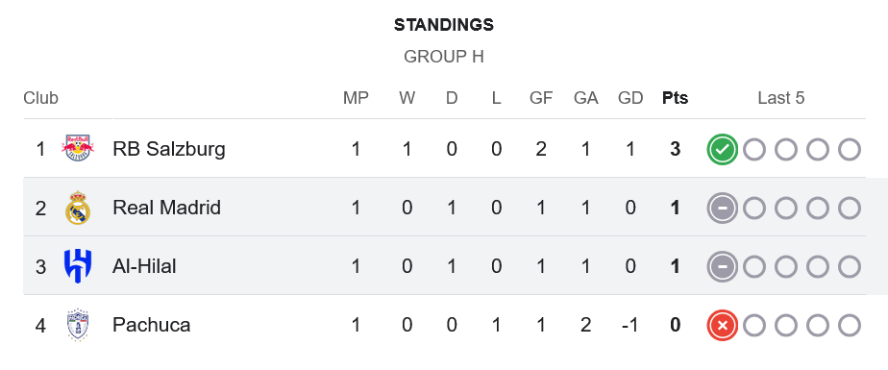Open the RB Salzburg team name link
This screenshot has width=888, height=370.
click(169, 149)
